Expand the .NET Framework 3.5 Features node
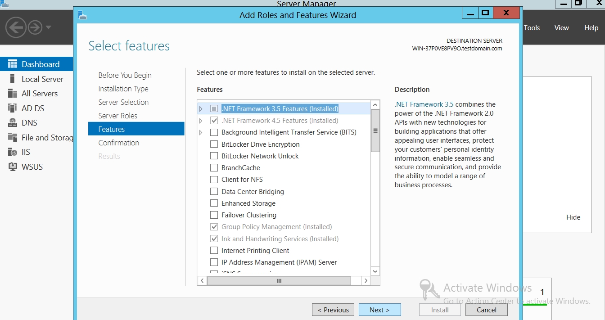The height and width of the screenshot is (320, 605). click(201, 109)
